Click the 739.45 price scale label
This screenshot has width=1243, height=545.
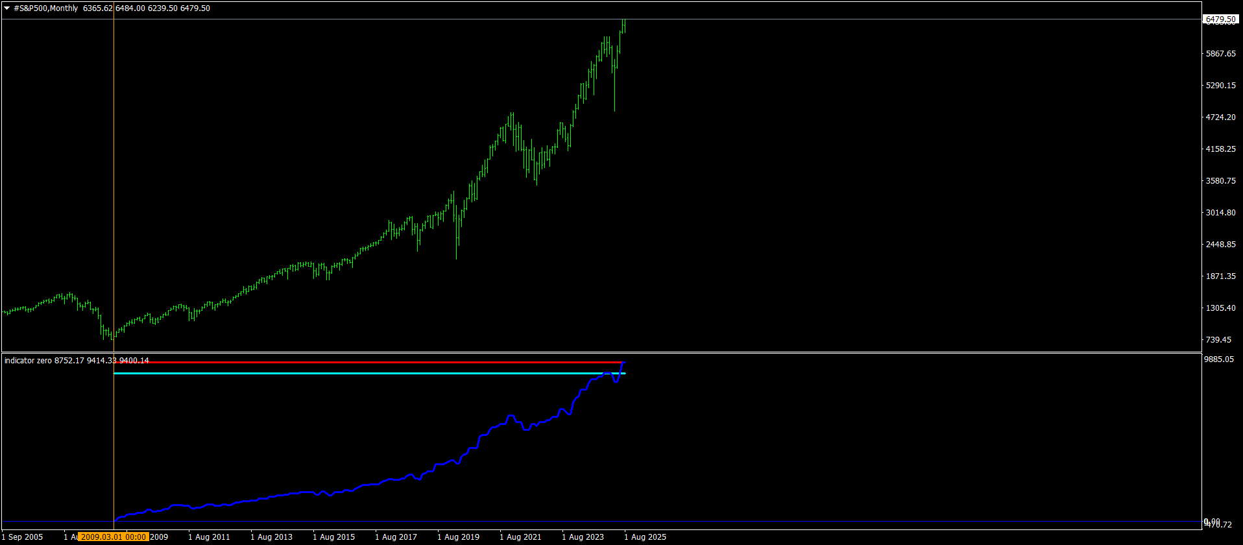[x=1220, y=340]
